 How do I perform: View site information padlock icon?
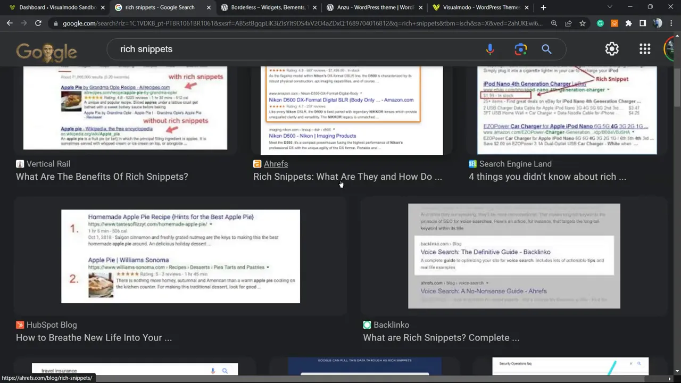pos(55,23)
